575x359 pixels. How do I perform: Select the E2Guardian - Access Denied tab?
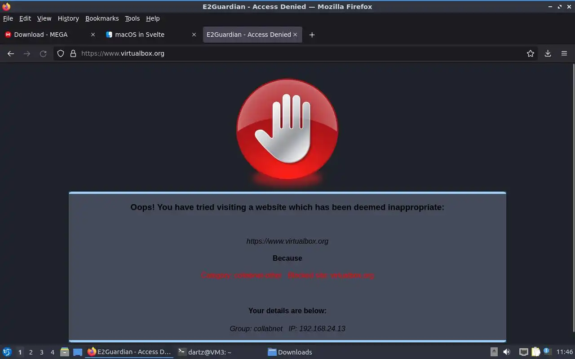(x=252, y=35)
